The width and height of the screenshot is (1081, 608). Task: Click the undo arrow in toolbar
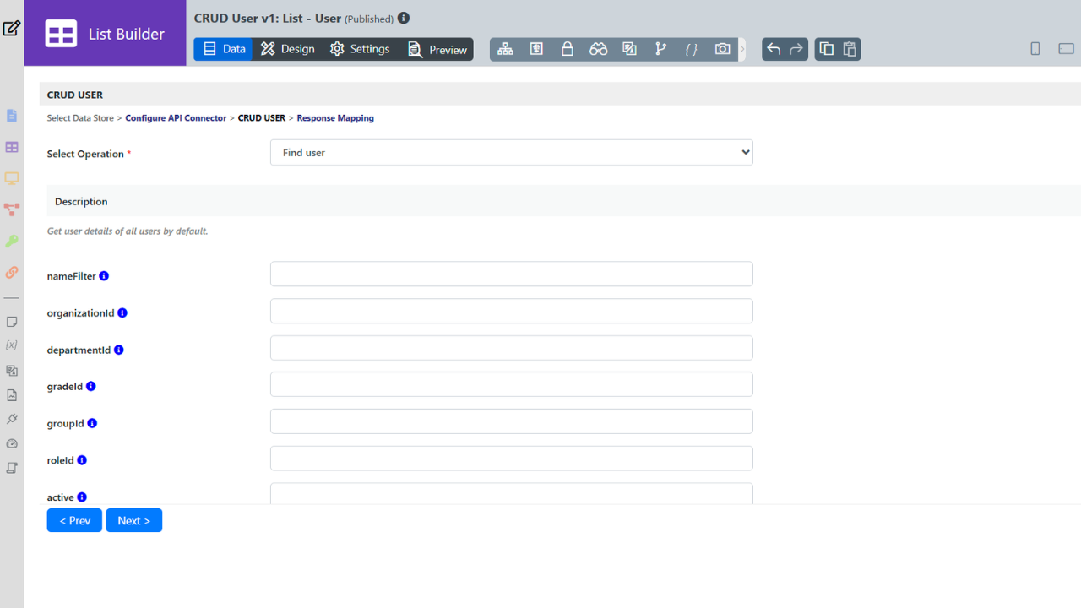774,49
